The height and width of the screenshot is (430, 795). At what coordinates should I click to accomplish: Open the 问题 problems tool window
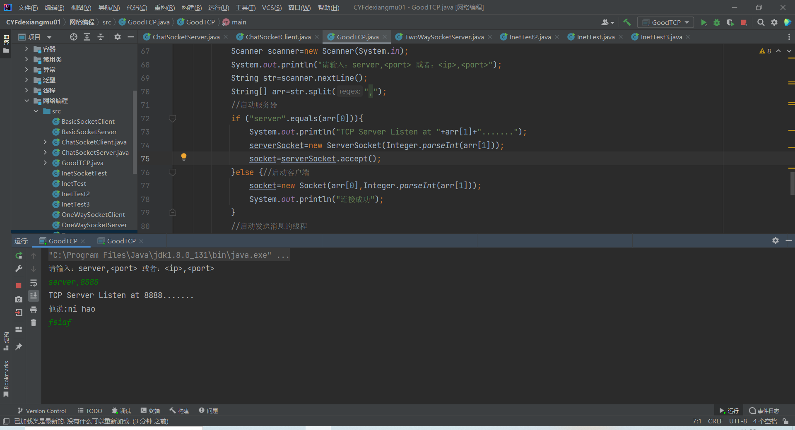pos(208,411)
